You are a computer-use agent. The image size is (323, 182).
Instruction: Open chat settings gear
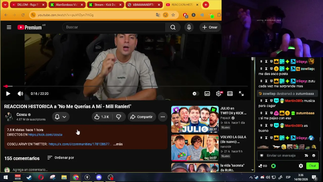301,166
